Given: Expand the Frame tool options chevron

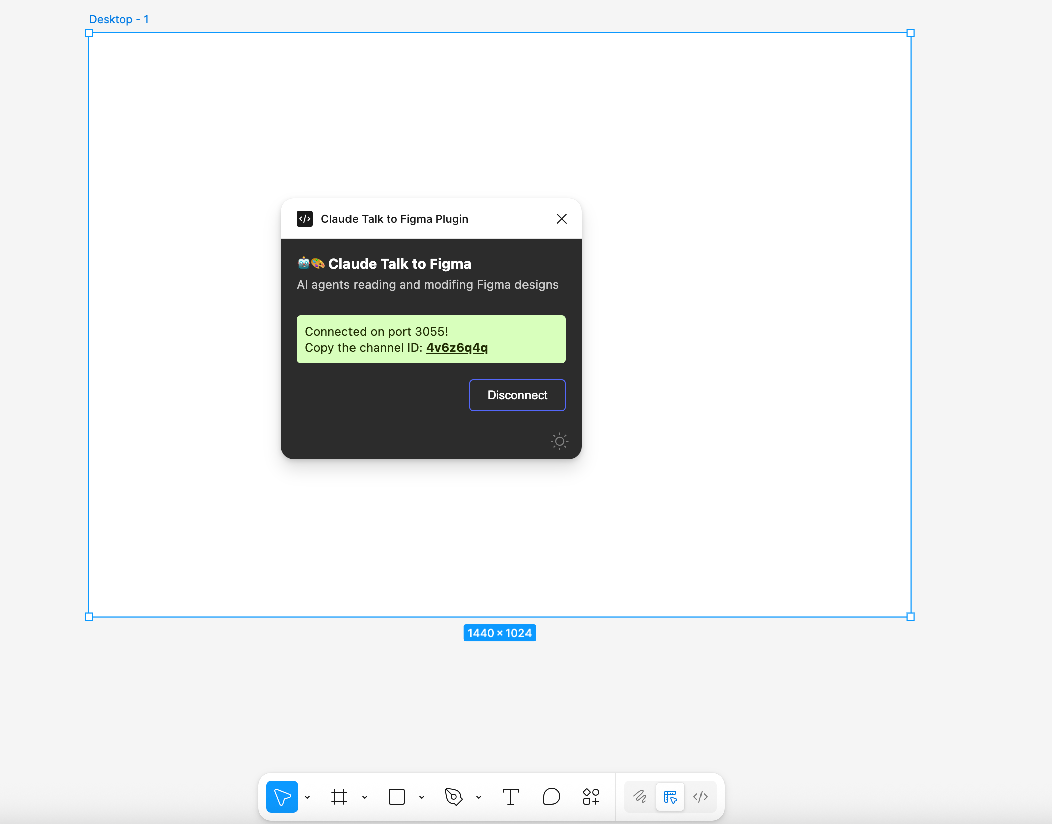Looking at the screenshot, I should point(365,797).
